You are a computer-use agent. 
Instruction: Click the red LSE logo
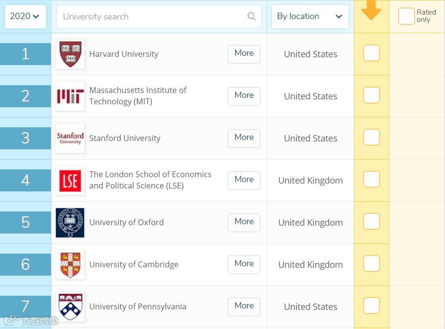tap(70, 180)
